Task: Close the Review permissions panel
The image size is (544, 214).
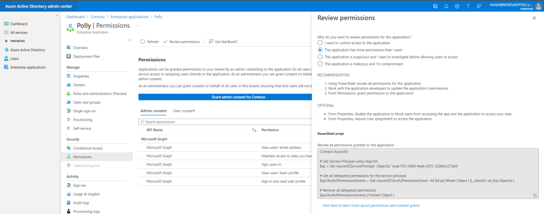Action: click(534, 18)
